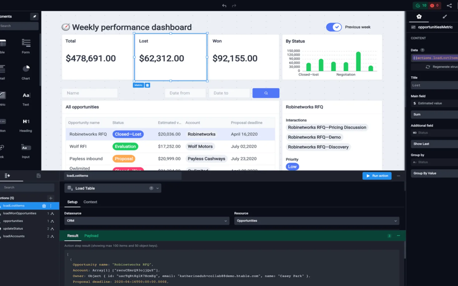Select the Input component icon
Screen dimensions: 458x286
tap(26, 148)
